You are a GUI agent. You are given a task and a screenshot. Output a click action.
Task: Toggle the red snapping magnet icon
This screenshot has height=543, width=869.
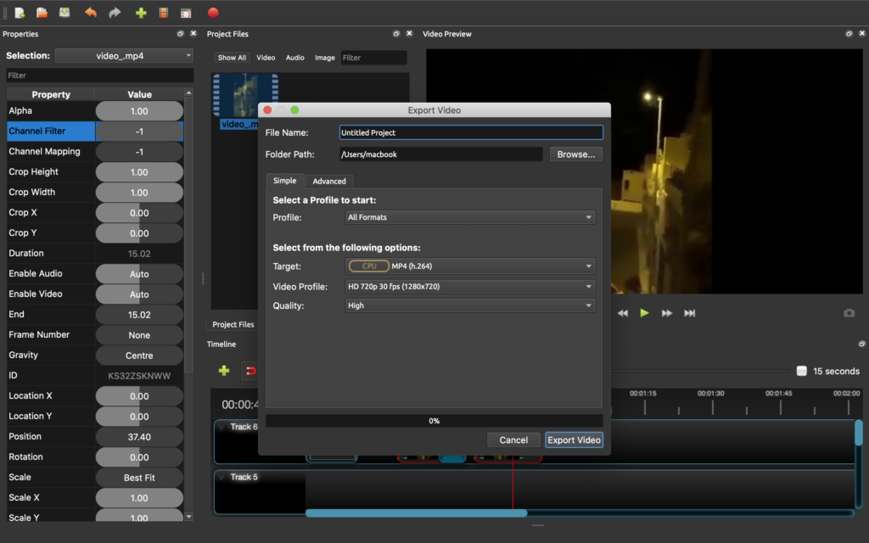[x=250, y=371]
